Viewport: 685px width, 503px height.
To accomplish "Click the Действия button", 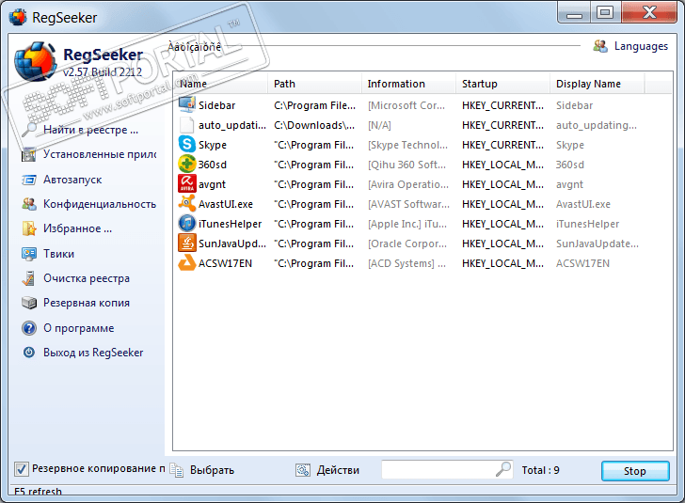I will (338, 470).
